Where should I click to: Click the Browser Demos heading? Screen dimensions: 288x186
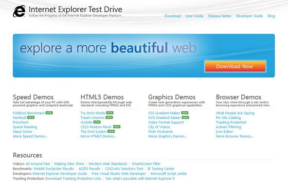(239, 97)
